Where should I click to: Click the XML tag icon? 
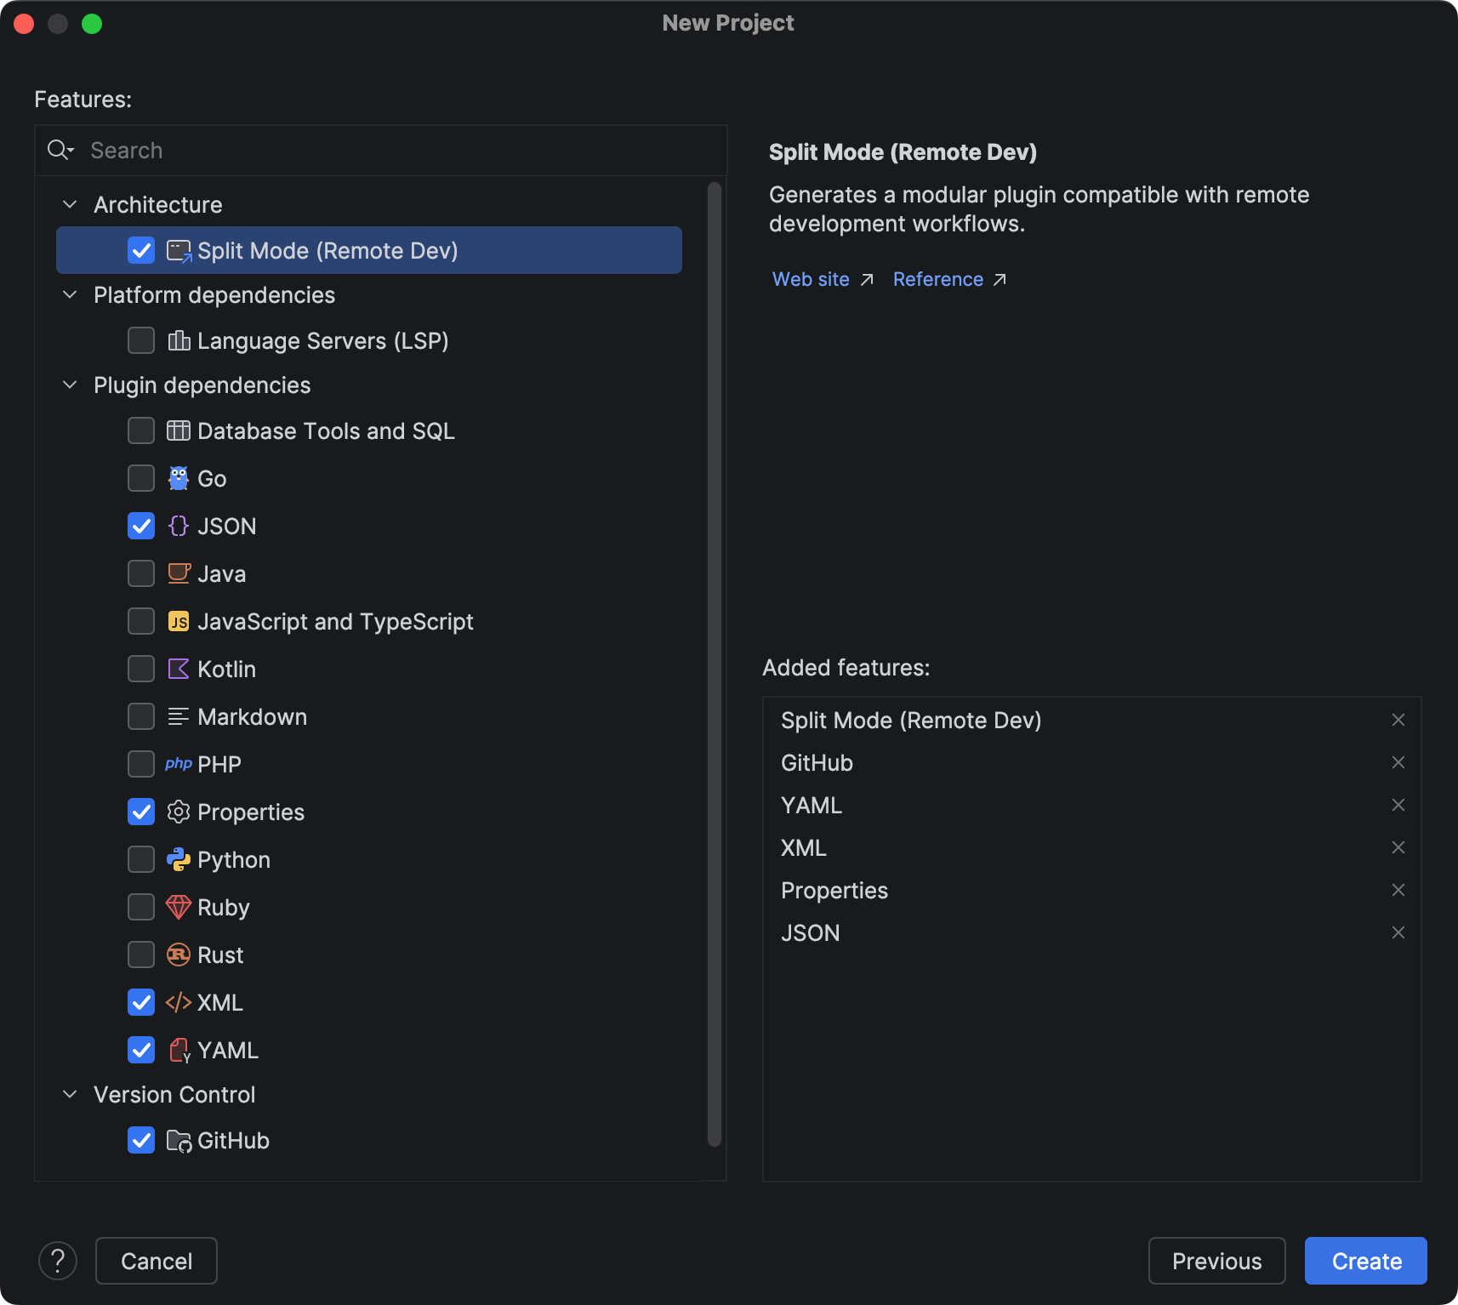179,1003
